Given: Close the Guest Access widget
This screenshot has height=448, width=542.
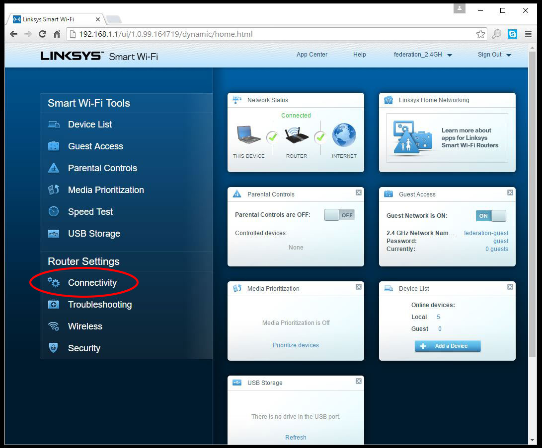Looking at the screenshot, I should pos(510,192).
